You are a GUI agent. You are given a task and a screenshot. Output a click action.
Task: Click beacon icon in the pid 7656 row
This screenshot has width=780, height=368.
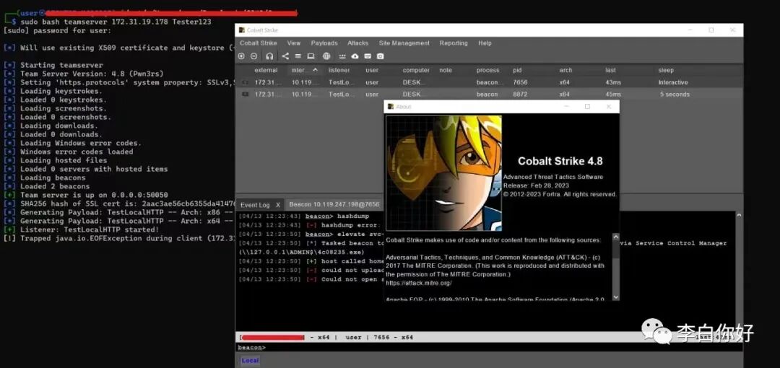click(x=245, y=82)
